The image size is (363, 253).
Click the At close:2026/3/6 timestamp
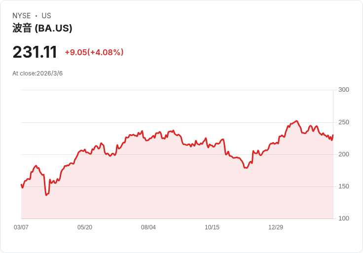coord(37,73)
